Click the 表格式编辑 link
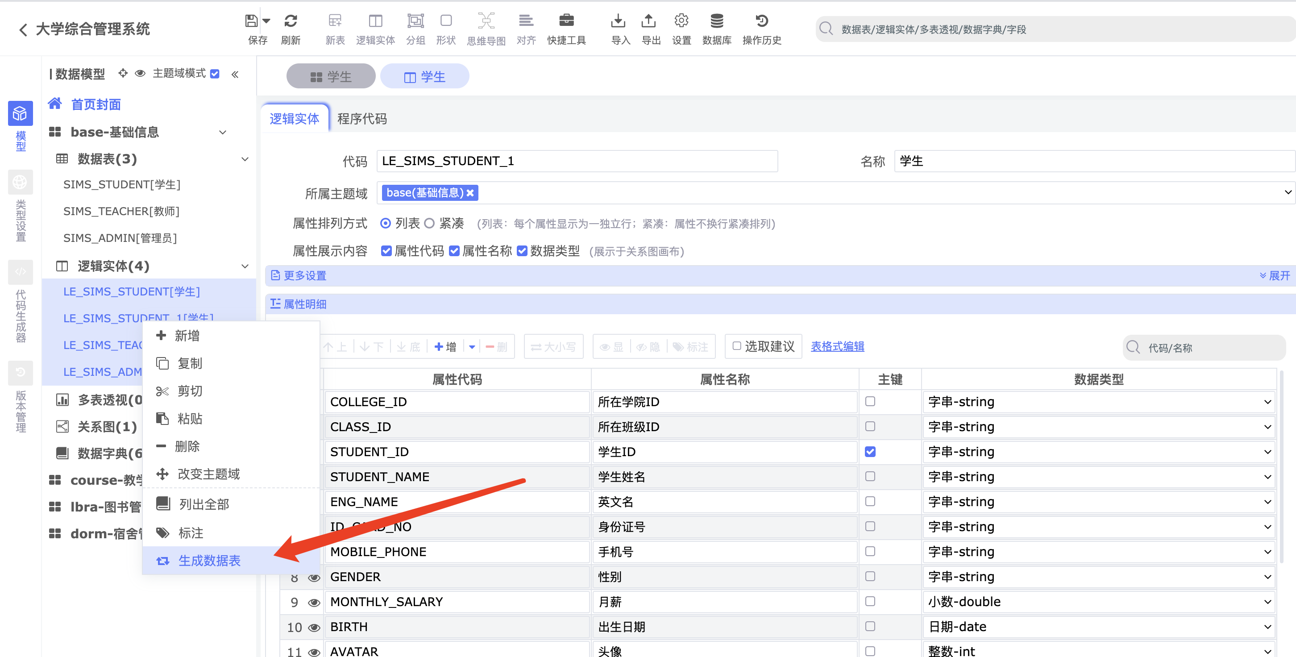 837,347
